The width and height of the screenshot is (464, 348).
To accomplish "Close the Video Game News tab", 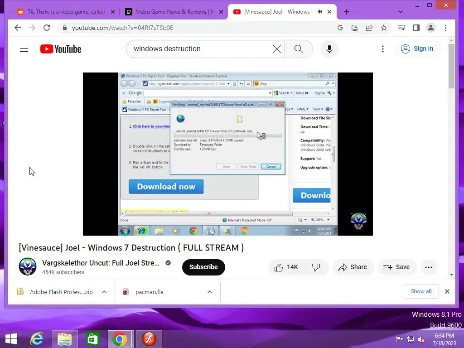I will point(221,12).
